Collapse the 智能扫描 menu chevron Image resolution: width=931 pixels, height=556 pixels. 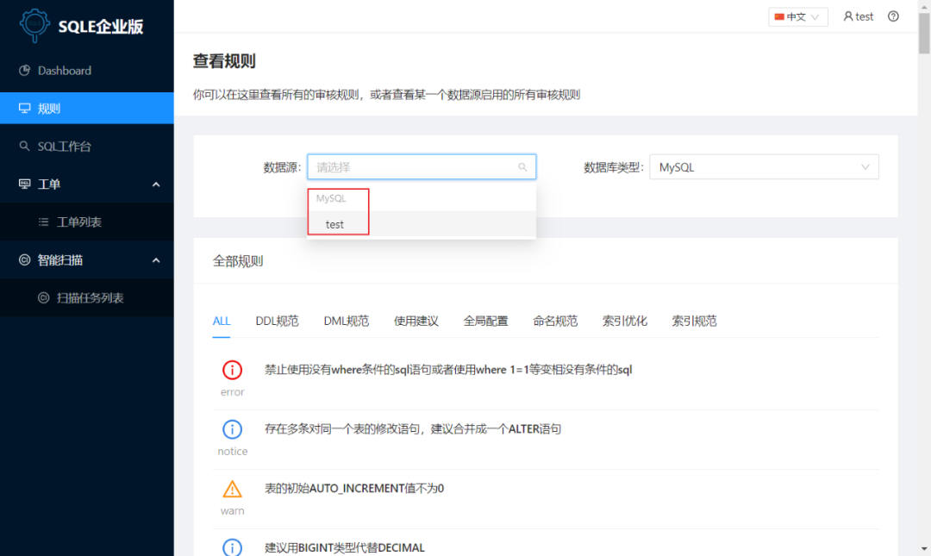156,260
